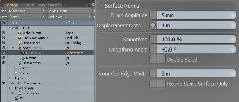Click the Bump Amplitude 5 mm field
The width and height of the screenshot is (239, 102).
pos(193,15)
